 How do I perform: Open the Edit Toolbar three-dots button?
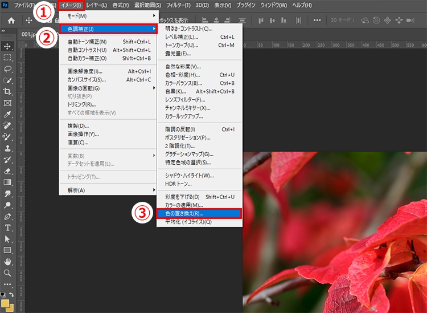7,284
